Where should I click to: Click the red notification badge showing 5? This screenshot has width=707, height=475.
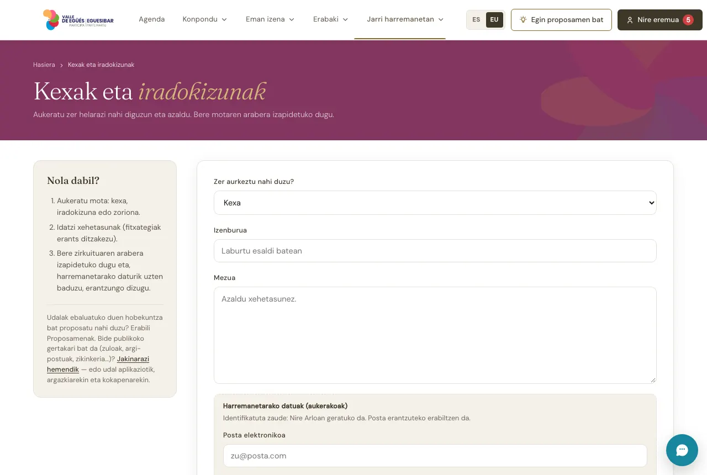click(x=688, y=20)
